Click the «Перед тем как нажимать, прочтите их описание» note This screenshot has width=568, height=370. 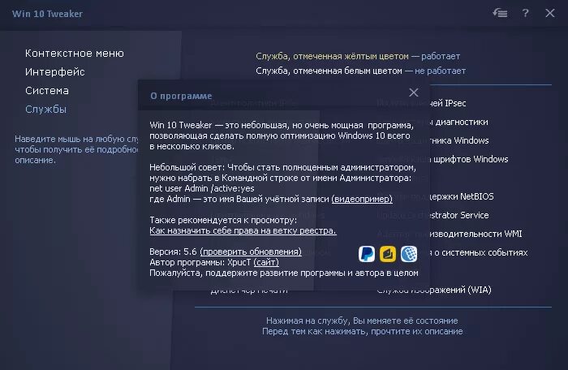[363, 331]
